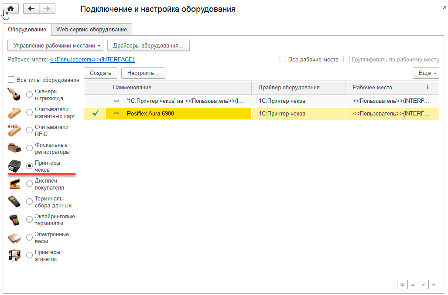This screenshot has height=295, width=448.
Task: Click the magnetic card reader icon
Action: tap(14, 112)
